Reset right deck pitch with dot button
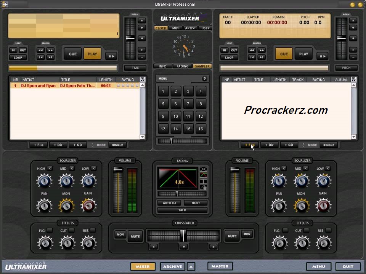Screen dimensions: 366x274 353,38
